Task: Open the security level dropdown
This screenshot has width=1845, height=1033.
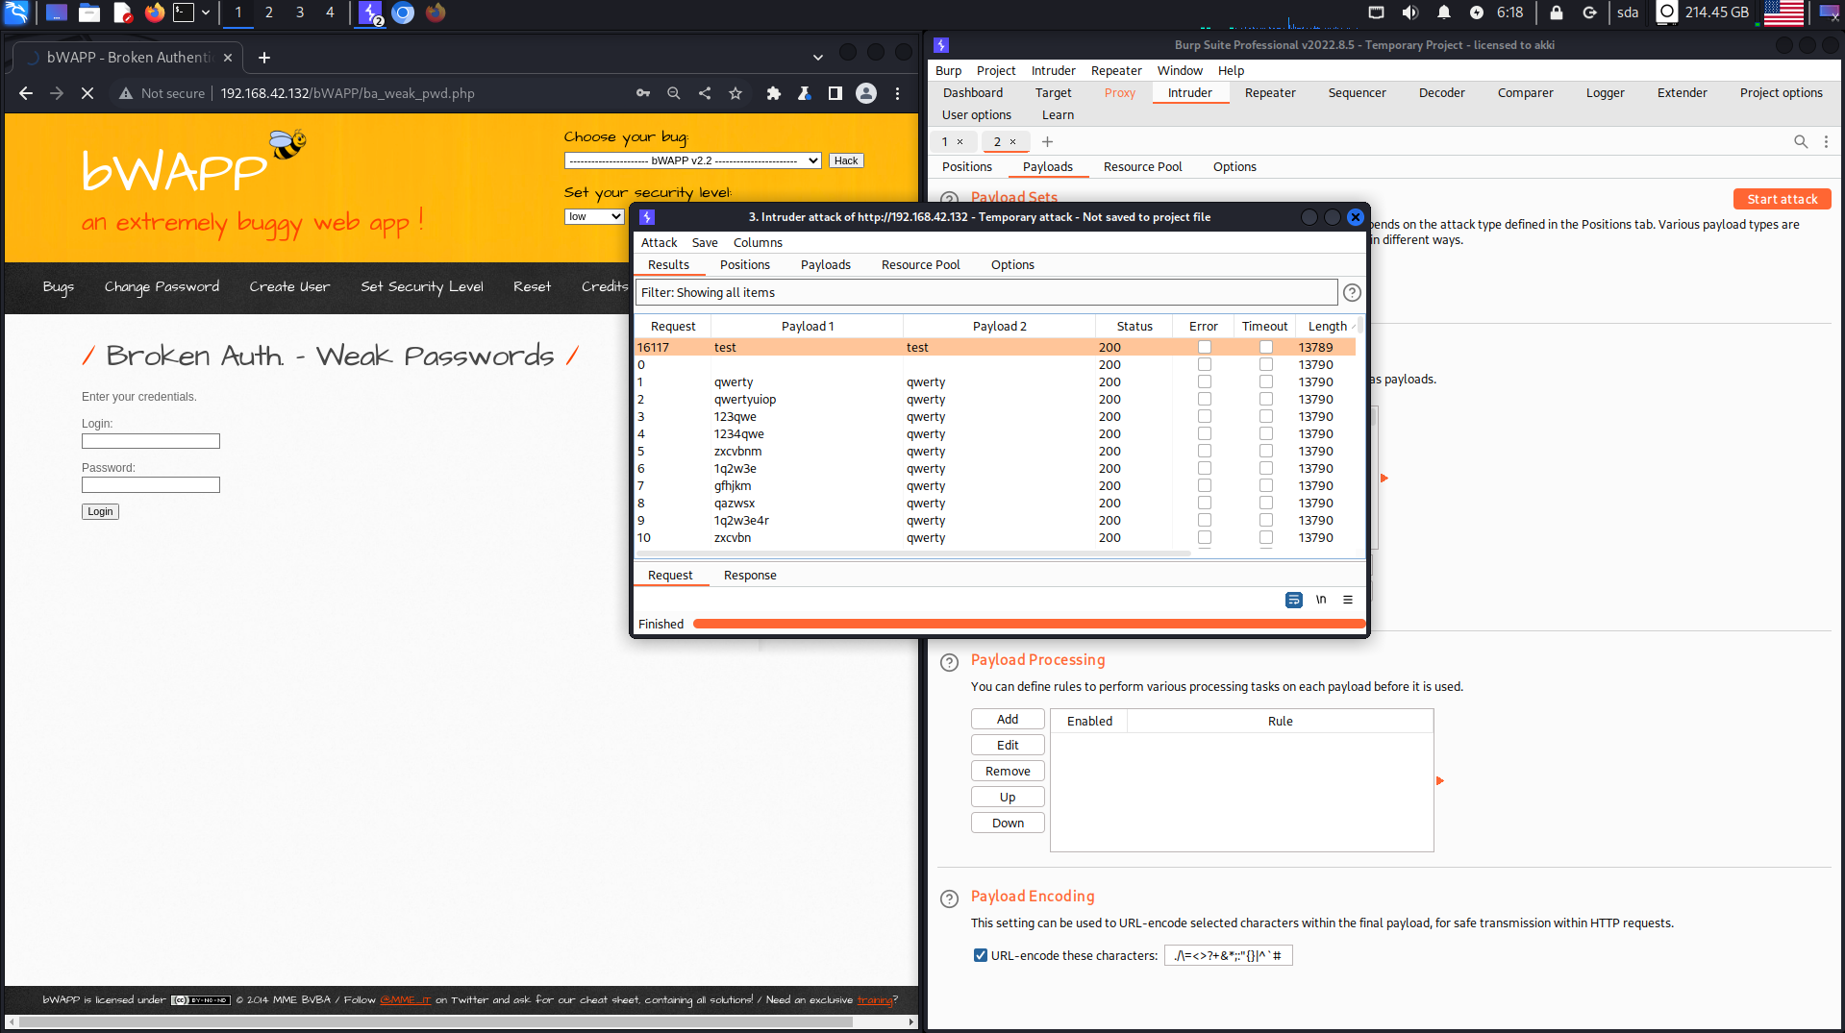Action: tap(594, 217)
